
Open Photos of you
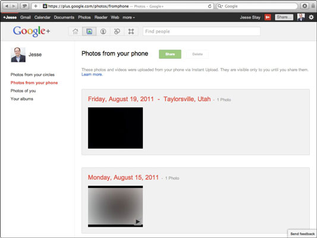[23, 91]
